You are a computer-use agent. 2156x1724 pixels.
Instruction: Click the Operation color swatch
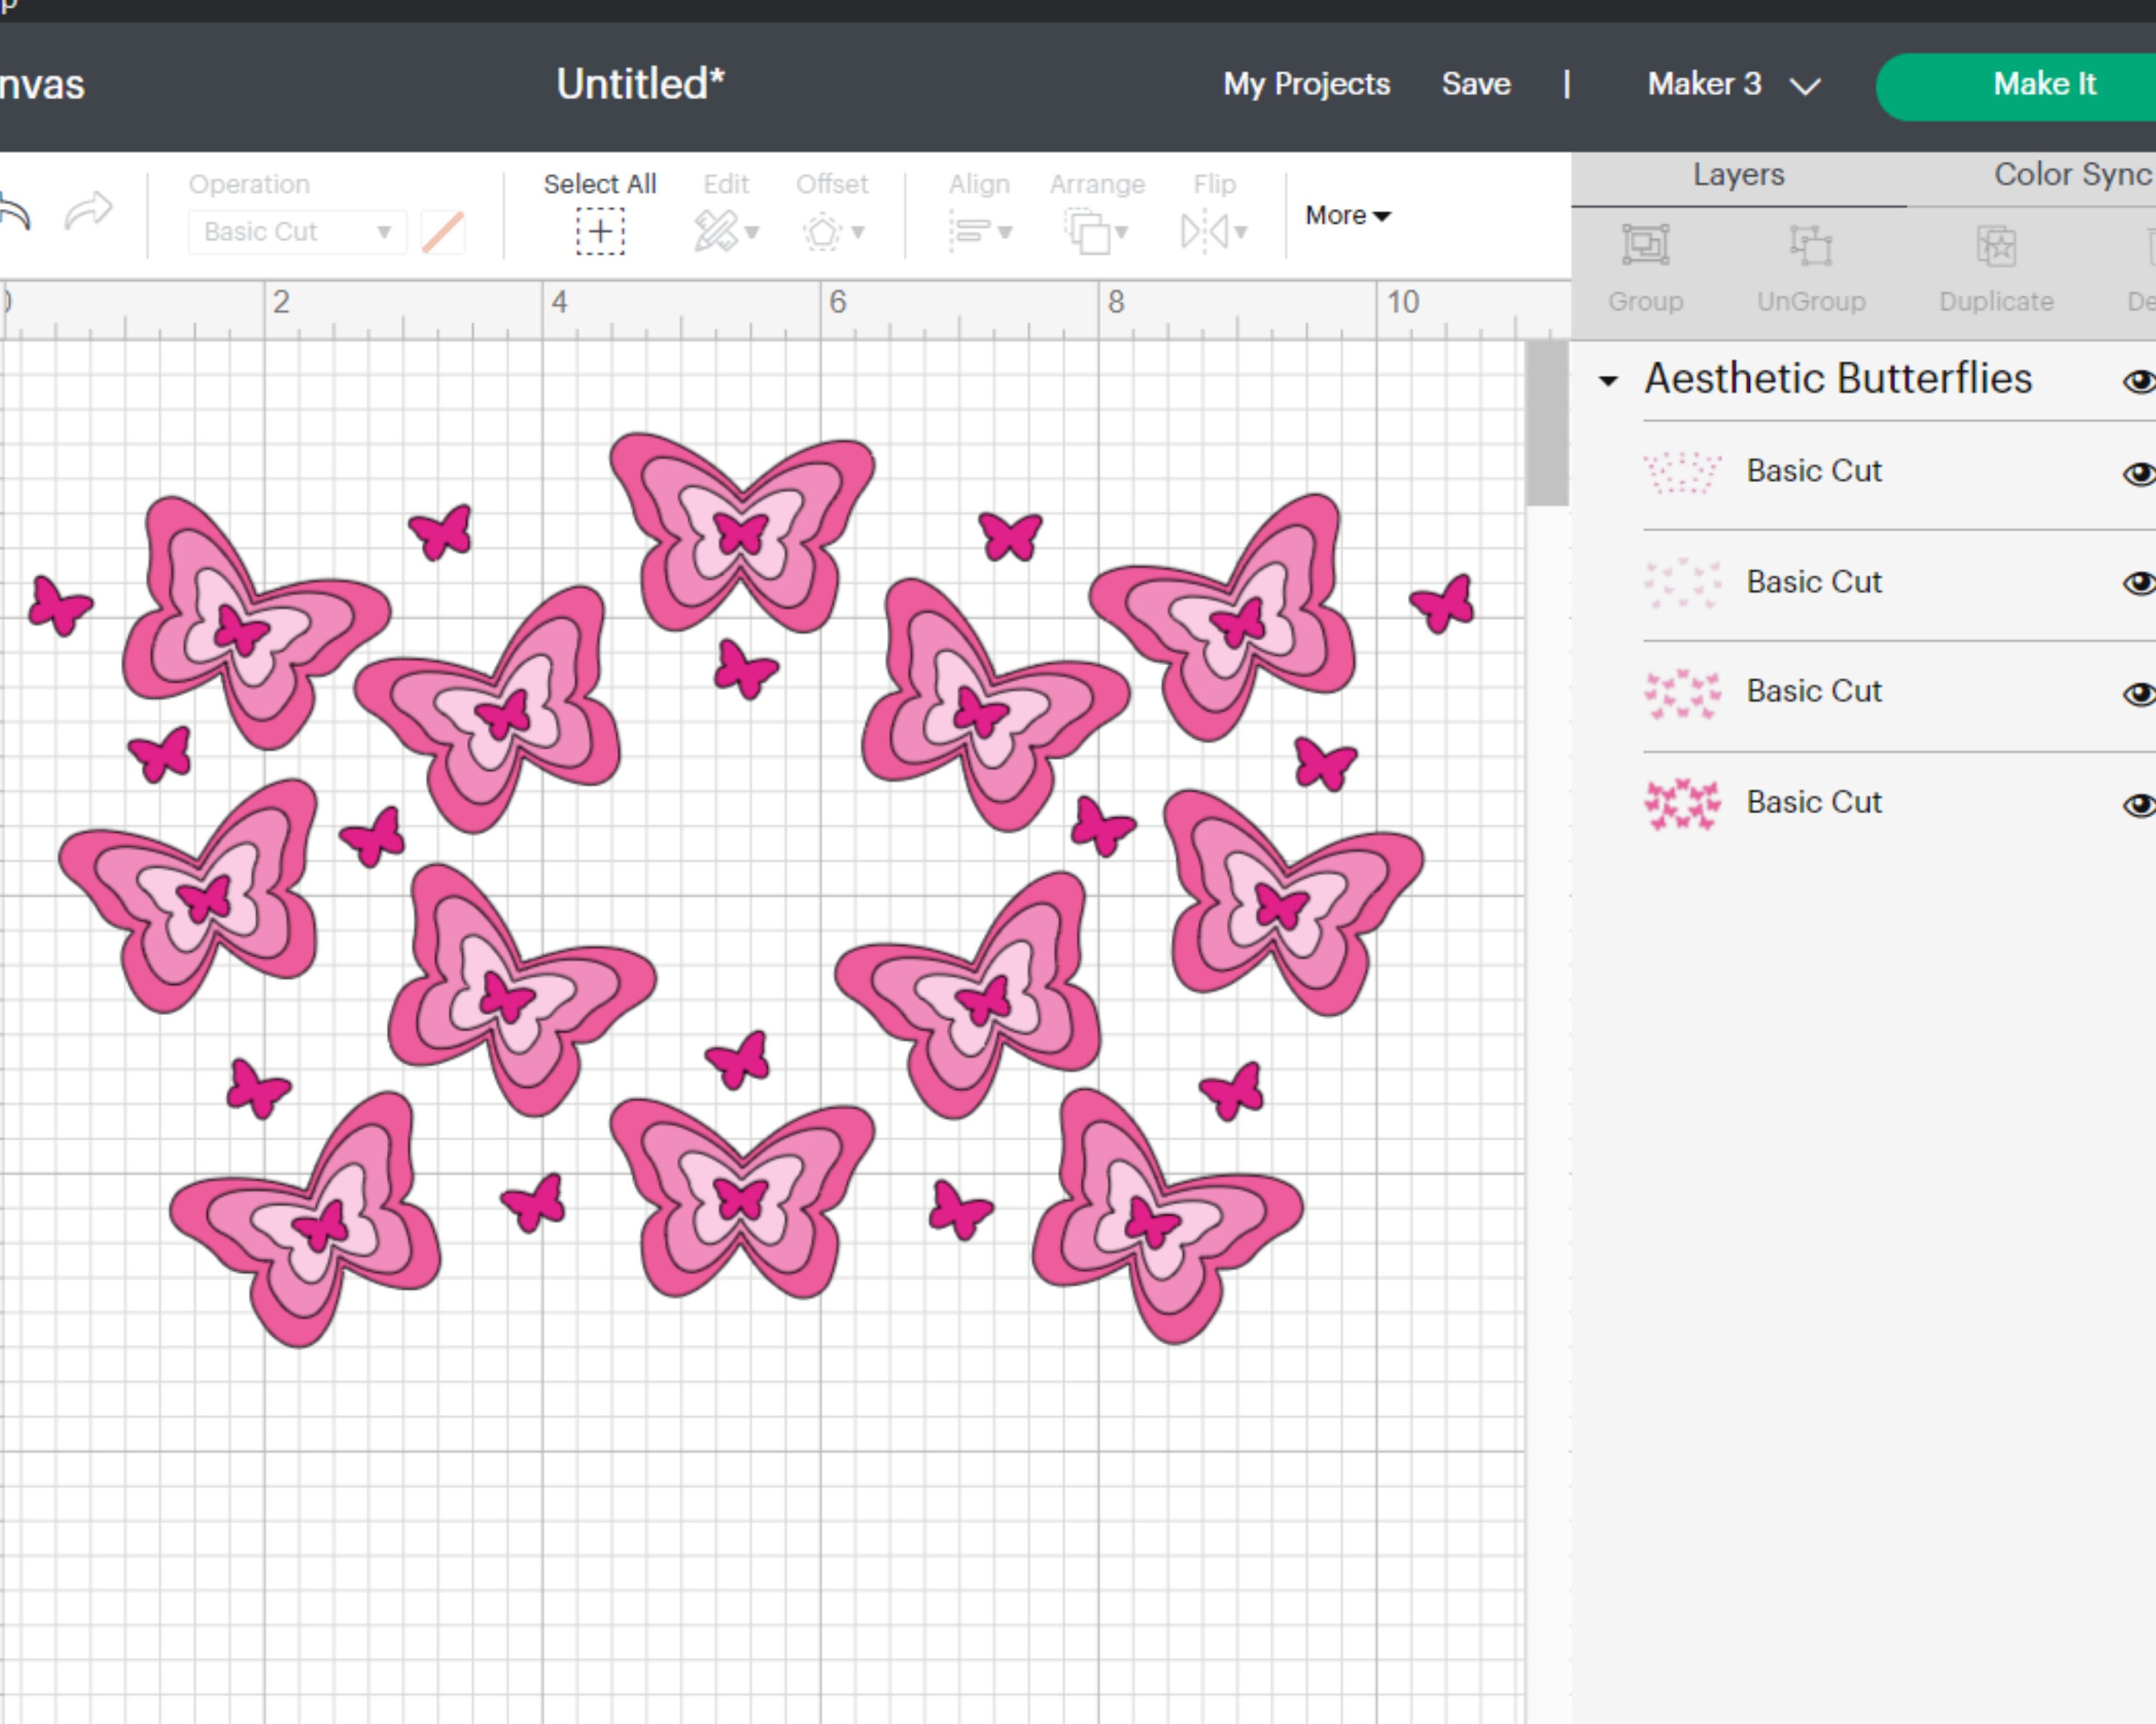pyautogui.click(x=443, y=231)
